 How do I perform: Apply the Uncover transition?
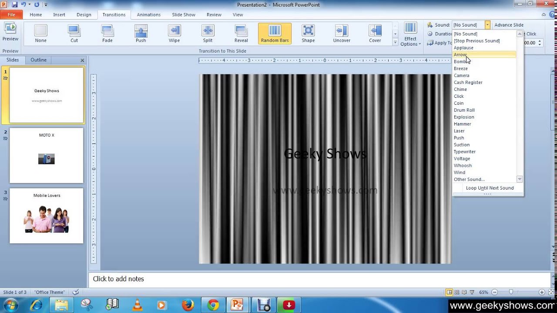point(342,33)
